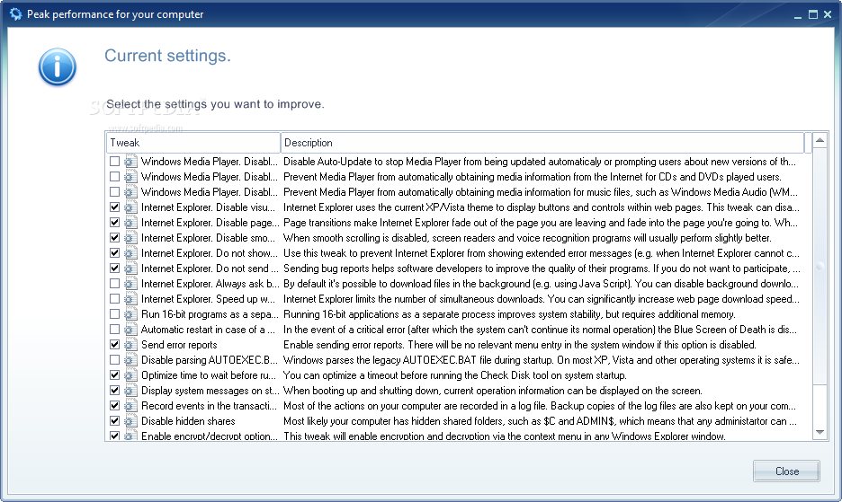
Task: Uncheck the 'Send error reports' checkbox
Action: click(x=114, y=344)
